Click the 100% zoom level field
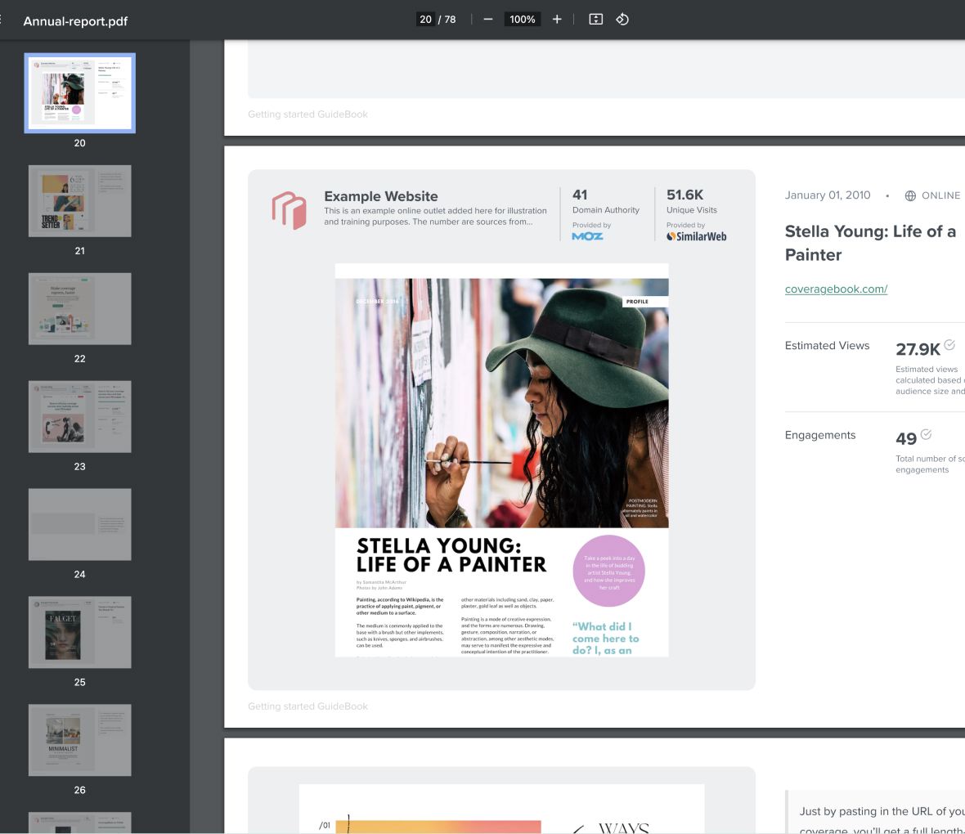The height and width of the screenshot is (834, 965). (x=522, y=19)
